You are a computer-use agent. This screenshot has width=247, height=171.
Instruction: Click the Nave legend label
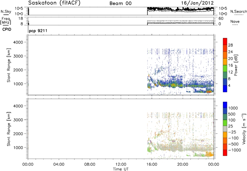coord(235,21)
